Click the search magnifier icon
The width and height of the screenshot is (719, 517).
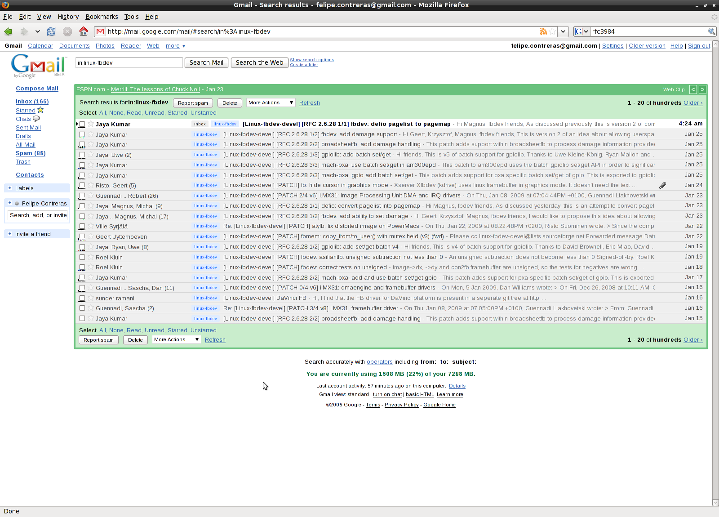click(711, 31)
